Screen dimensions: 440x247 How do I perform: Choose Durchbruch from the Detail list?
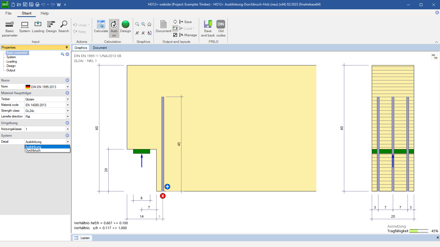click(47, 150)
